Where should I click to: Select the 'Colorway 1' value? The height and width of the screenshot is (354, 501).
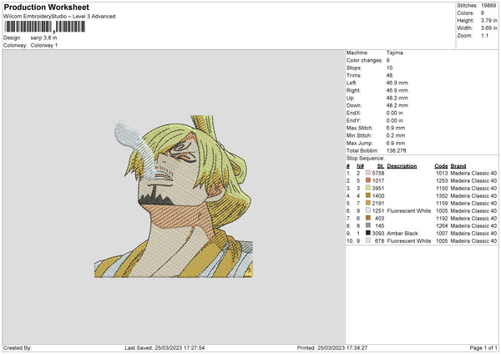[44, 45]
